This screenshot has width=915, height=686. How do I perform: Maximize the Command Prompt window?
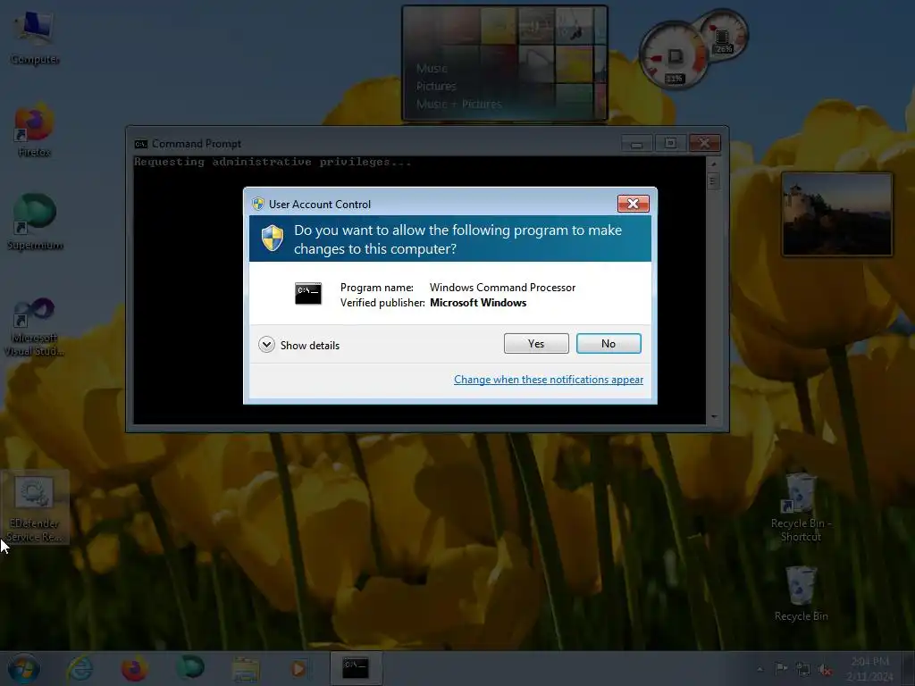(x=670, y=144)
